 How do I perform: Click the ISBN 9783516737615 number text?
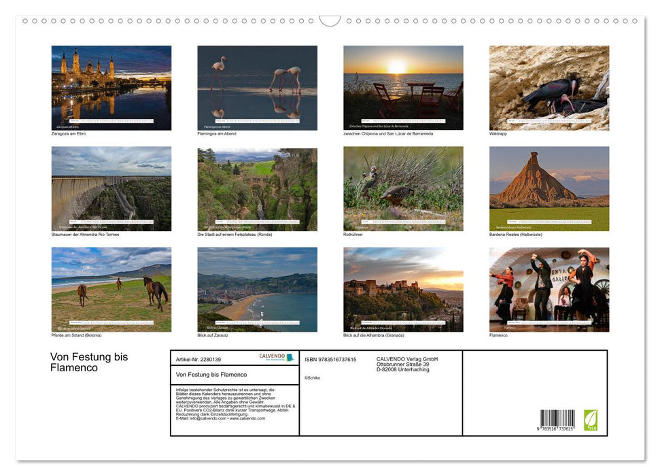(x=330, y=359)
